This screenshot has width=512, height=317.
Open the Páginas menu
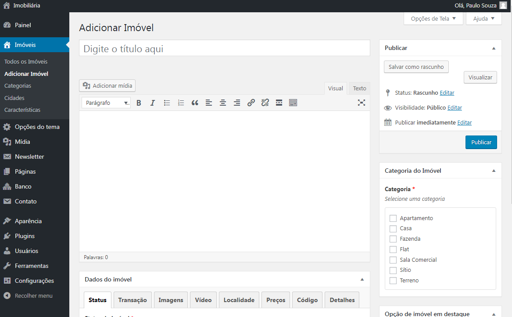[x=35, y=172]
